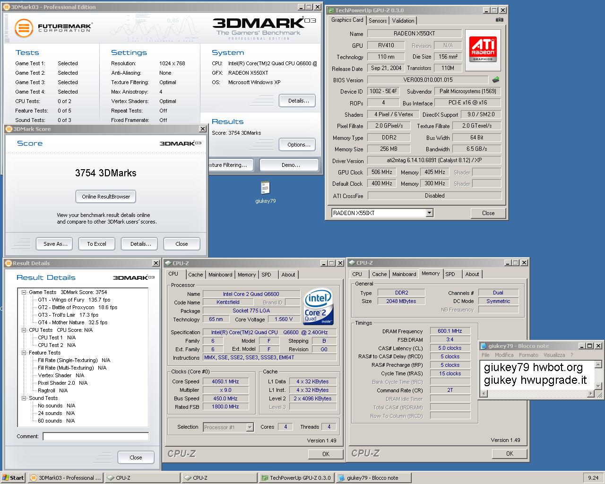The width and height of the screenshot is (605, 484).
Task: Click Close button in 3DMark Score dialog
Action: [x=181, y=244]
